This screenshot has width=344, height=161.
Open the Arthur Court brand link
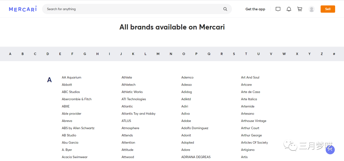pos(250,128)
